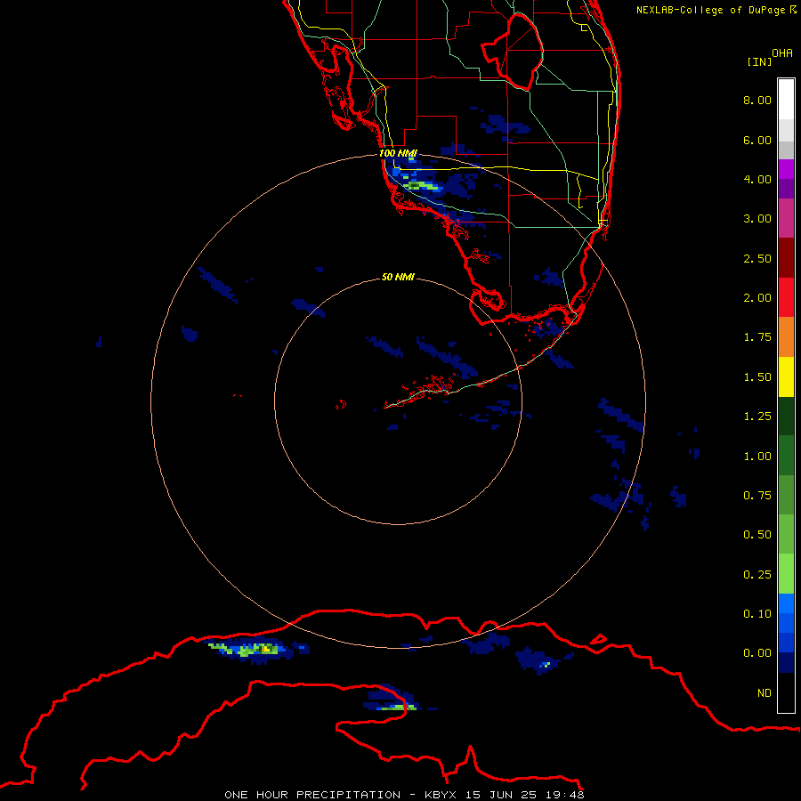The image size is (801, 801).
Task: Pick the dark red 2.50 legend swatch
Action: click(x=786, y=258)
